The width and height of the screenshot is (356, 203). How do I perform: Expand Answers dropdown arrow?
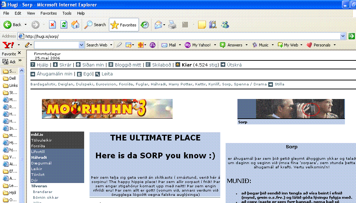(246, 45)
